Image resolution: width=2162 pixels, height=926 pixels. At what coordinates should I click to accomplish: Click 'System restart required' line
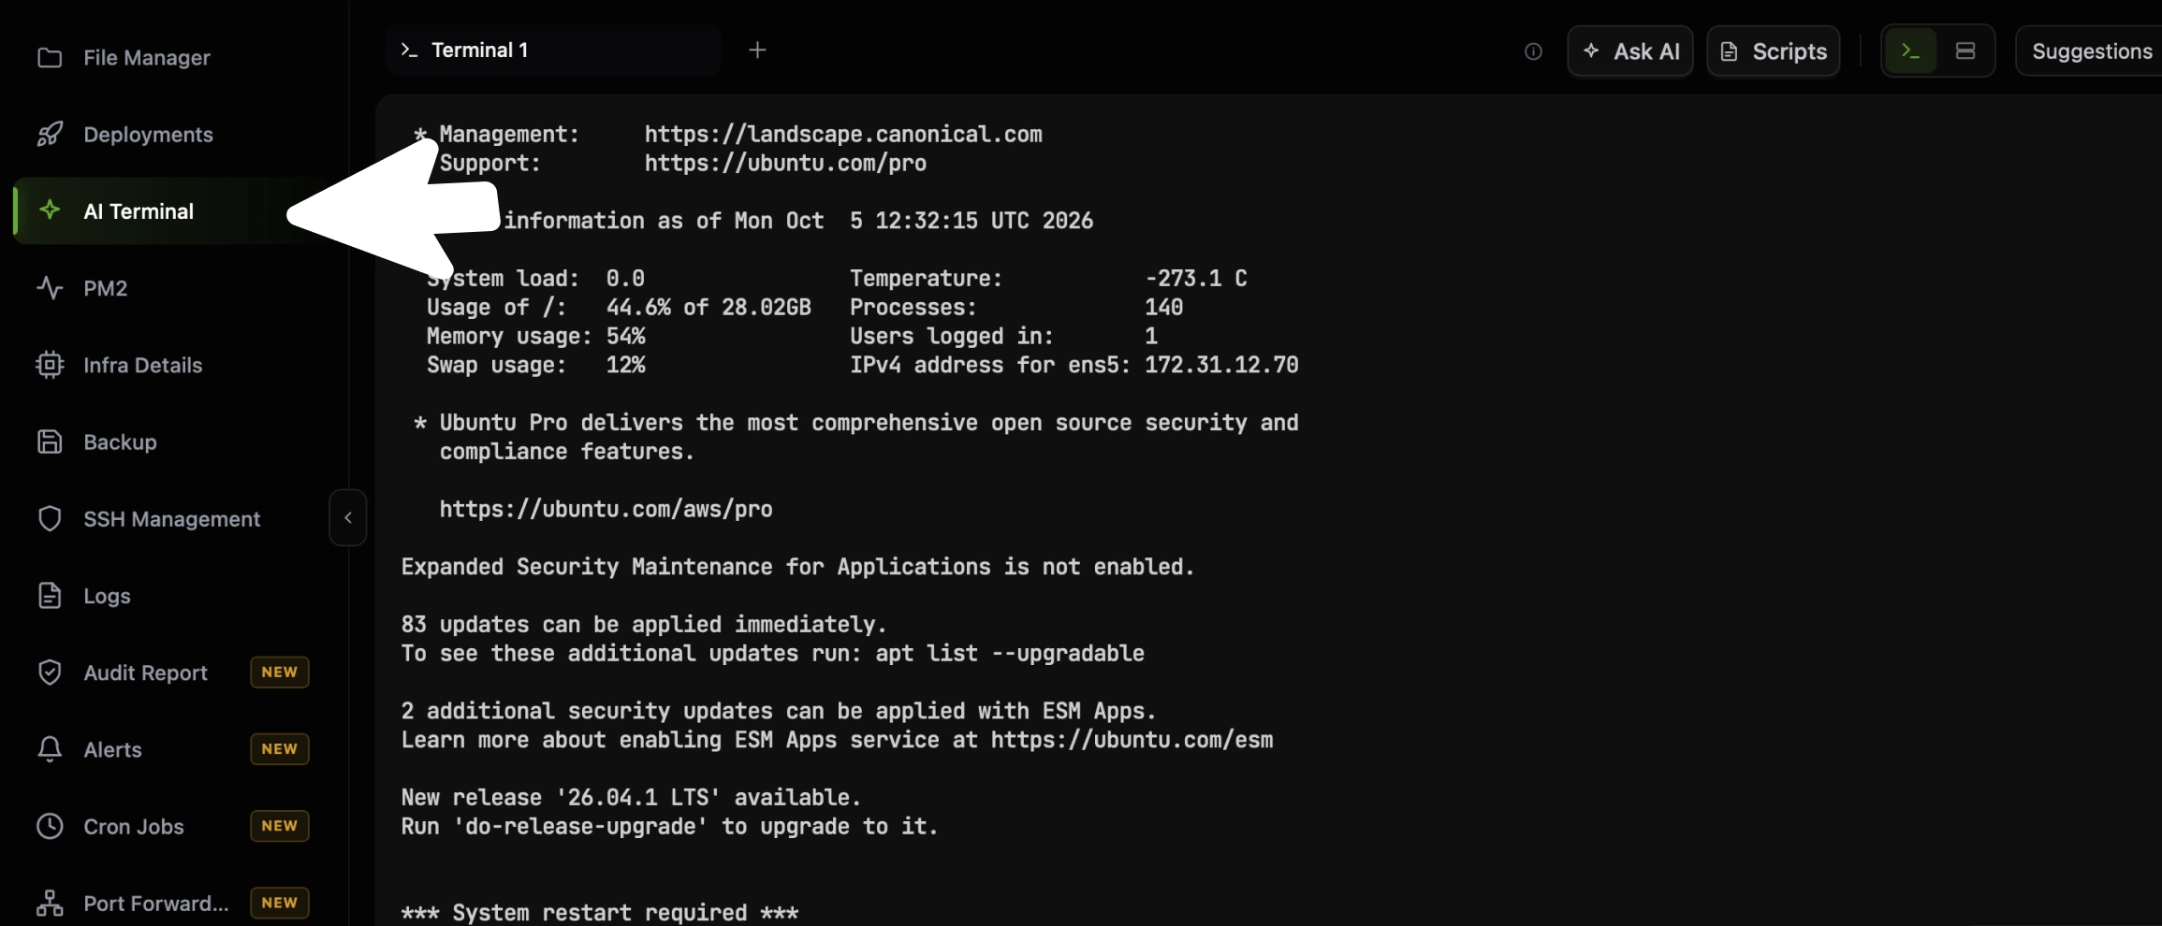(600, 913)
